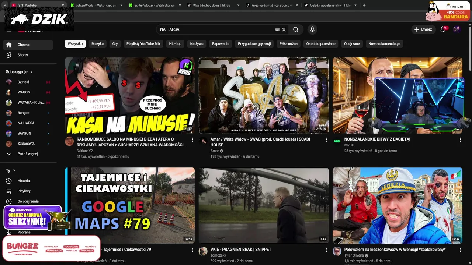Click the search magnifier button
This screenshot has height=265, width=472.
click(x=296, y=29)
